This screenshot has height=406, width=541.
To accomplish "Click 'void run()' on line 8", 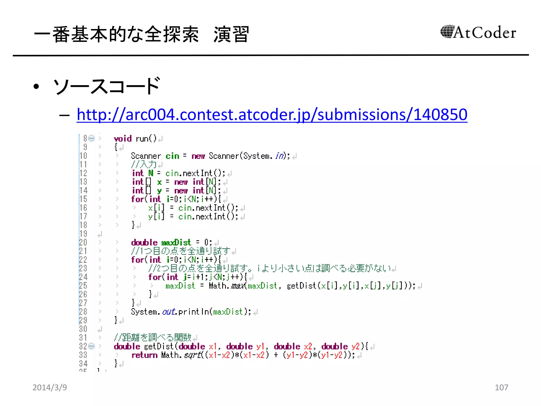I will click(x=135, y=139).
